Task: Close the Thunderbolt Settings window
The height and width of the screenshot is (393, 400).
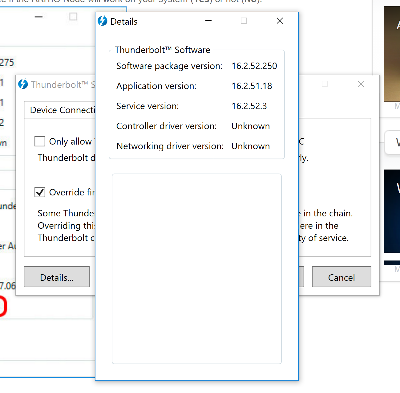Action: [x=361, y=84]
